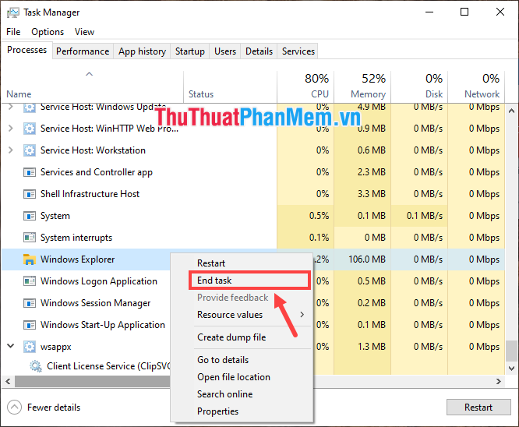Viewport: 519px width, 427px height.
Task: Click the Windows Explorer folder icon
Action: click(x=30, y=259)
